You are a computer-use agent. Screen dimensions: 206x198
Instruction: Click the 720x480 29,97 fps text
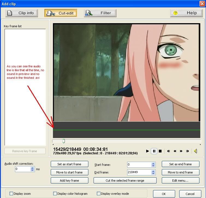(67, 153)
